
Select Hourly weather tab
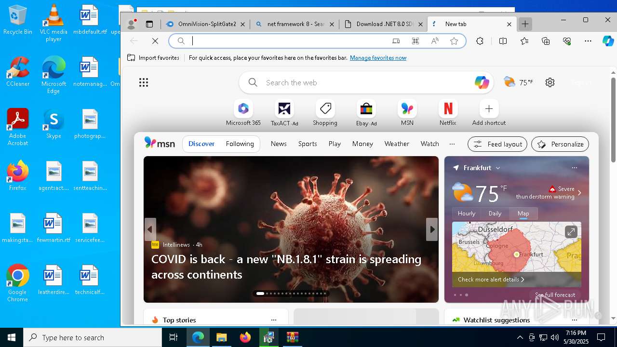click(466, 214)
